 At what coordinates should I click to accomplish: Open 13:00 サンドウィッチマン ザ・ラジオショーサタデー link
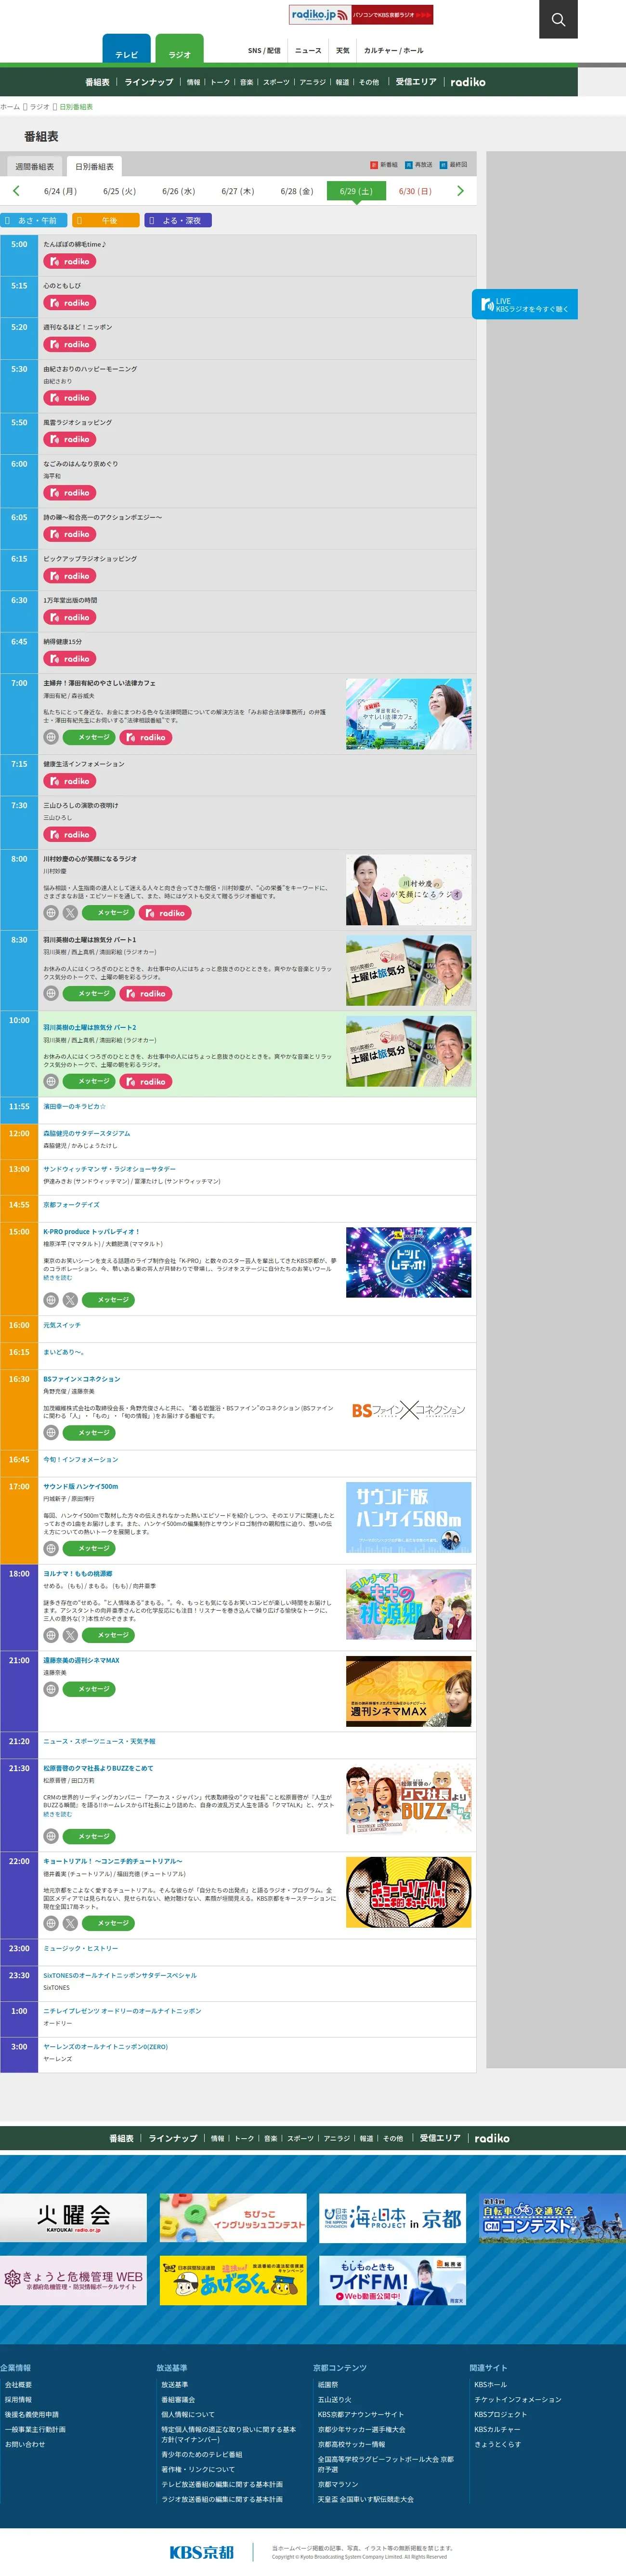[x=109, y=1169]
